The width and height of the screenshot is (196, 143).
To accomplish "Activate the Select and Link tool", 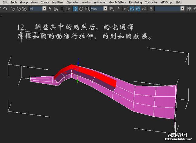I will [x=13, y=8].
